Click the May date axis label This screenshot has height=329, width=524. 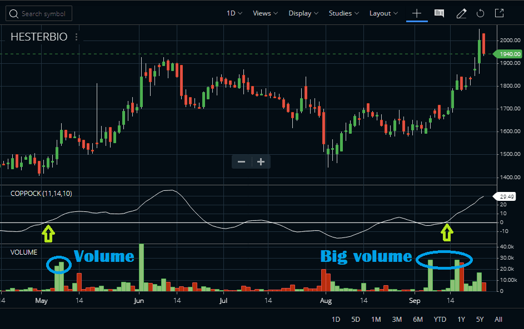42,301
